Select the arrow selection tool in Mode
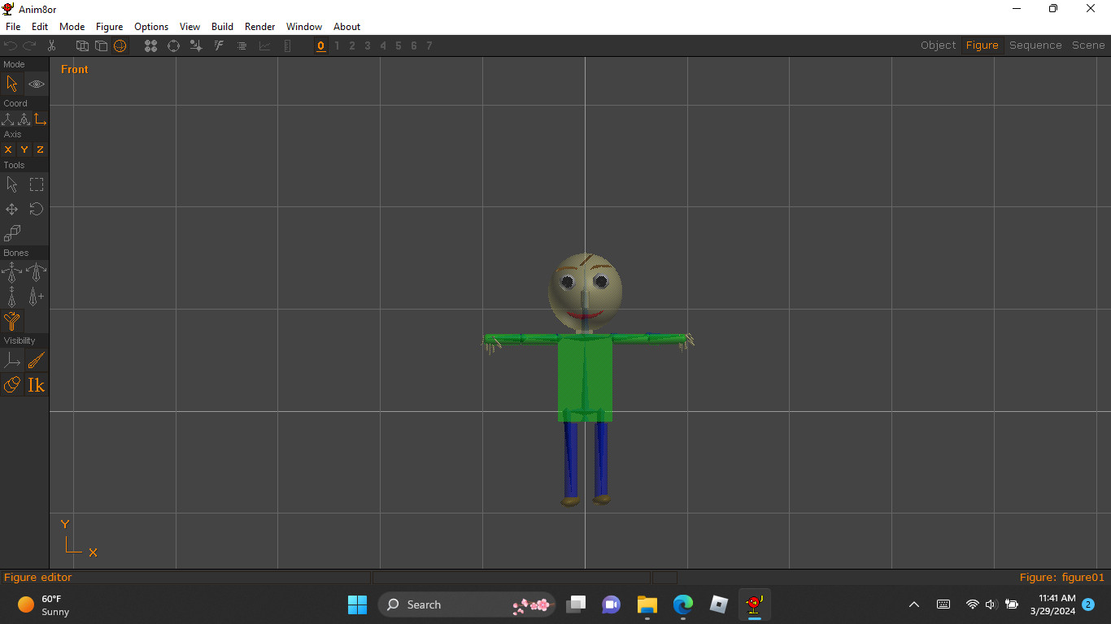 tap(12, 84)
